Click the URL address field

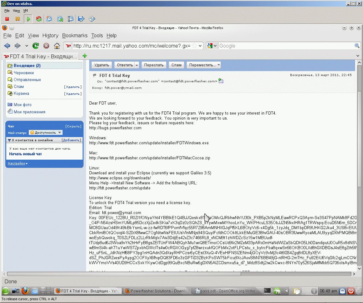tap(132, 46)
